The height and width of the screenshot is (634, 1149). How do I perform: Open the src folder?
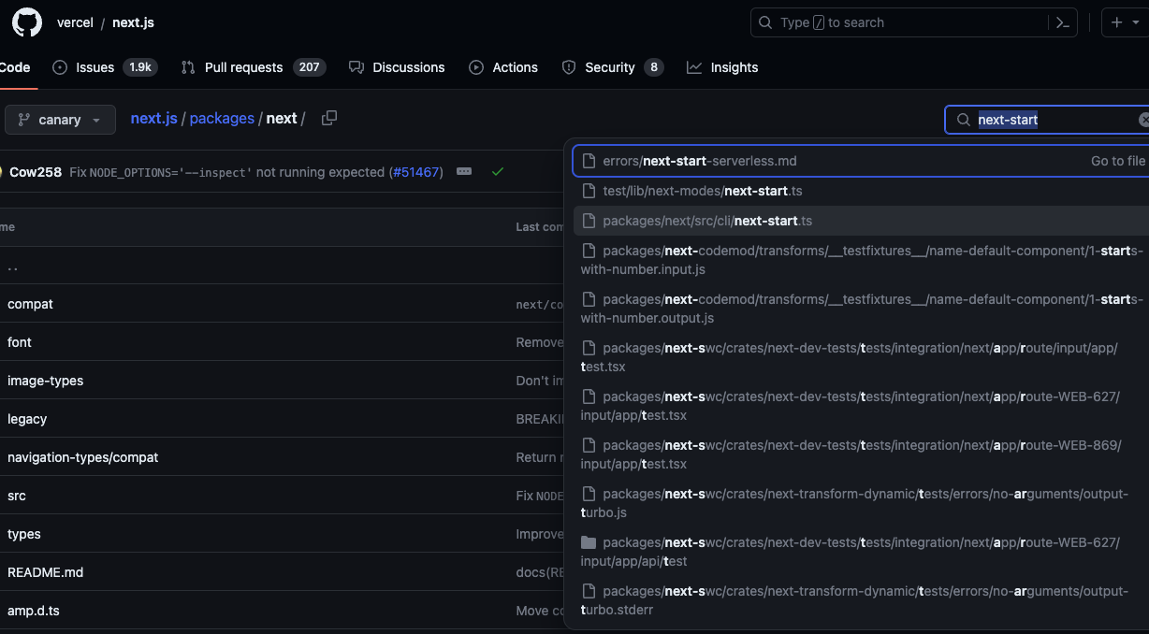[17, 496]
